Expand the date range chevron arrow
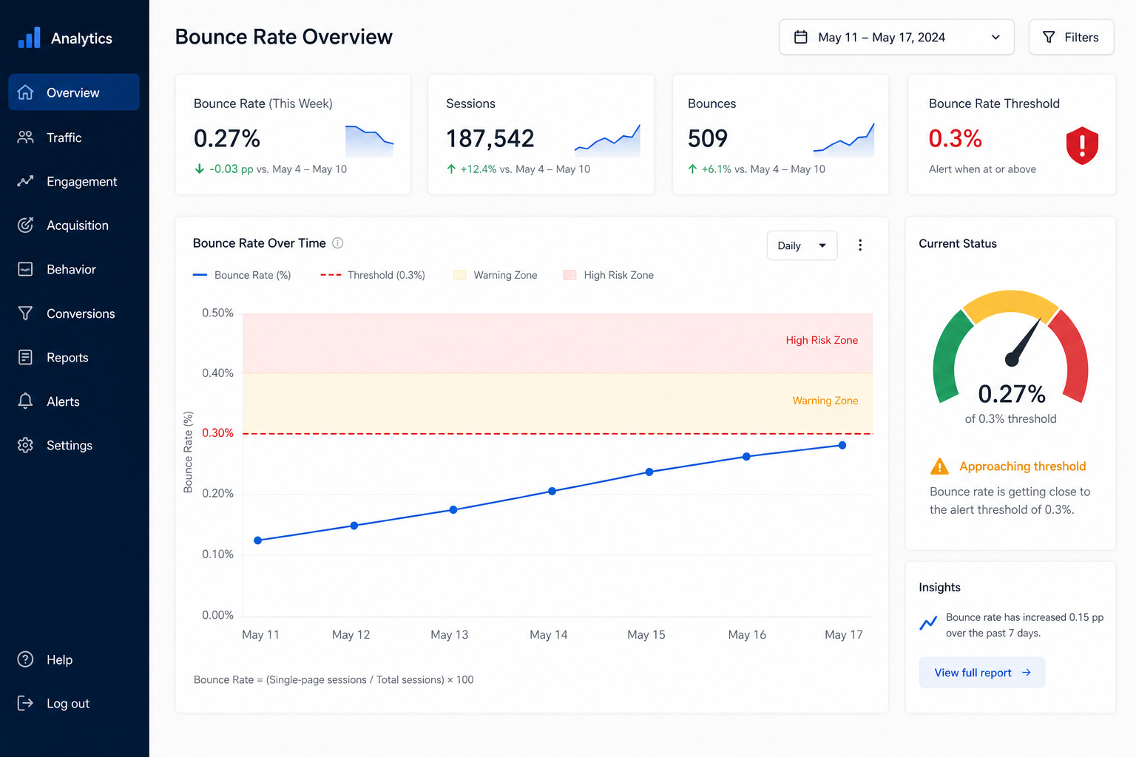The image size is (1136, 757). pyautogui.click(x=995, y=38)
